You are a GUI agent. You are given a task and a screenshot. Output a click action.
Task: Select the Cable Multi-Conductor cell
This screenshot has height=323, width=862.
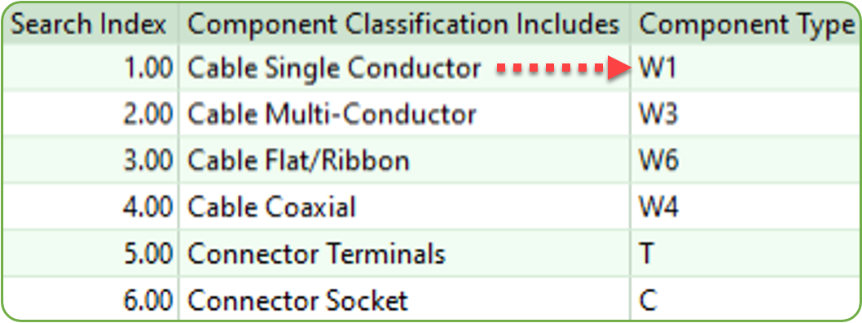pyautogui.click(x=404, y=115)
